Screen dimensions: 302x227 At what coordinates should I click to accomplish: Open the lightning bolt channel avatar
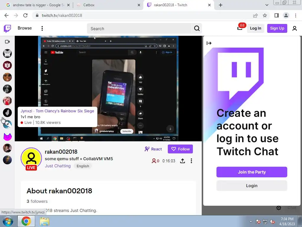[x=7, y=160]
